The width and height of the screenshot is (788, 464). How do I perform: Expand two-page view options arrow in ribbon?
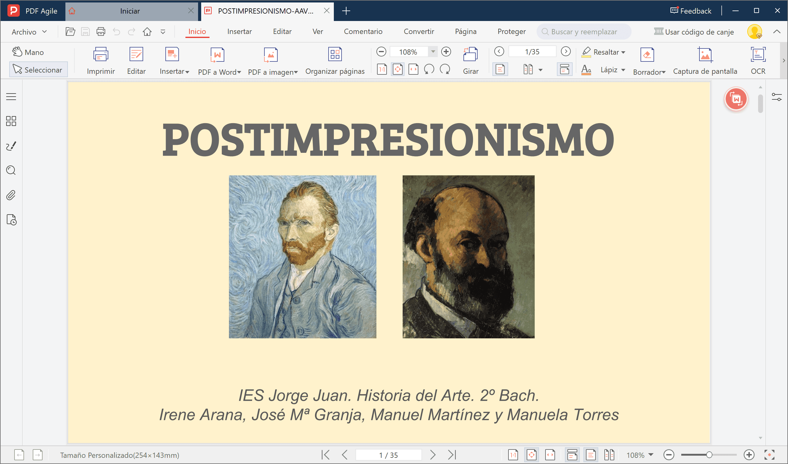click(540, 70)
